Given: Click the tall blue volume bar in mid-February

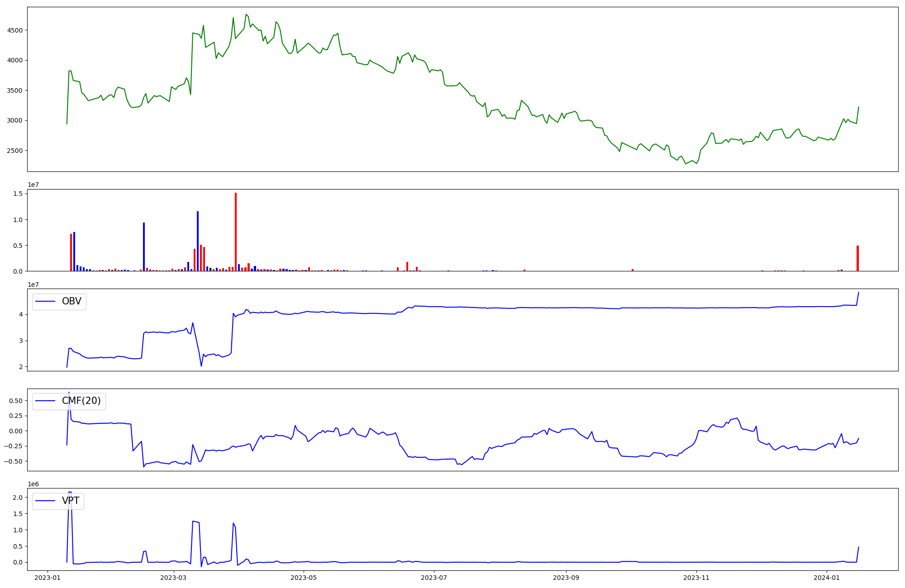Looking at the screenshot, I should tap(144, 247).
